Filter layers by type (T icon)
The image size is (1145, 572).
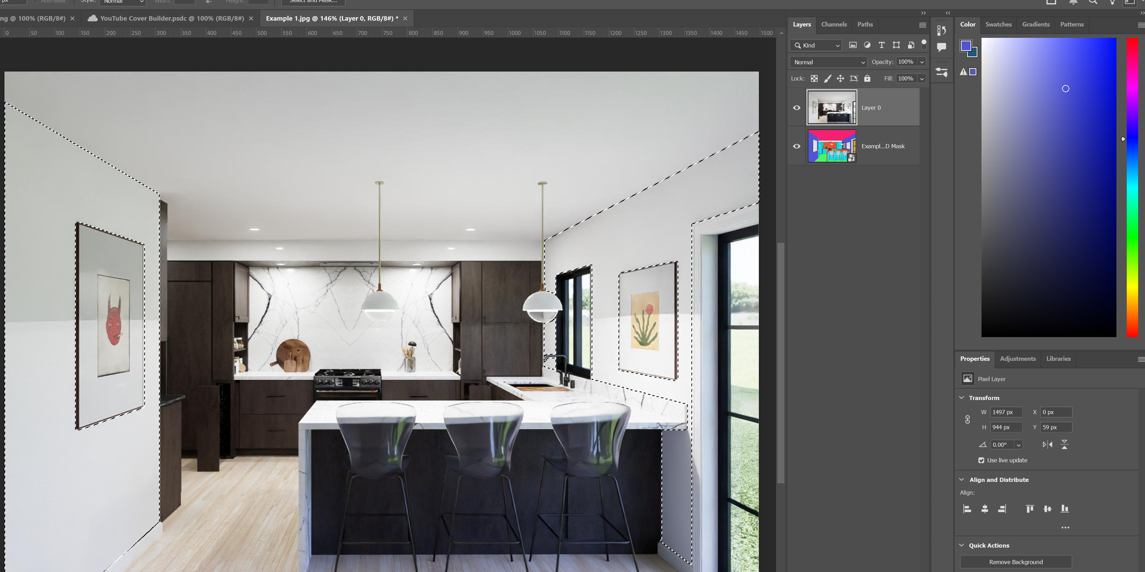881,45
